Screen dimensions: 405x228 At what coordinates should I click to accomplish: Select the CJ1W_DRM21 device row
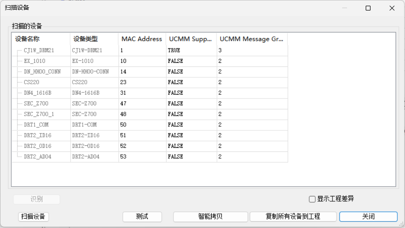(x=39, y=51)
